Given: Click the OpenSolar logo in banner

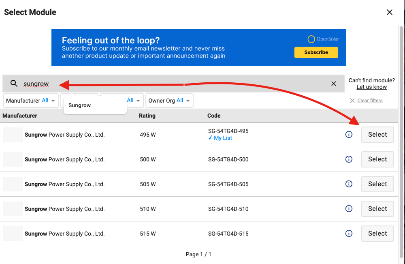Looking at the screenshot, I should click(324, 39).
